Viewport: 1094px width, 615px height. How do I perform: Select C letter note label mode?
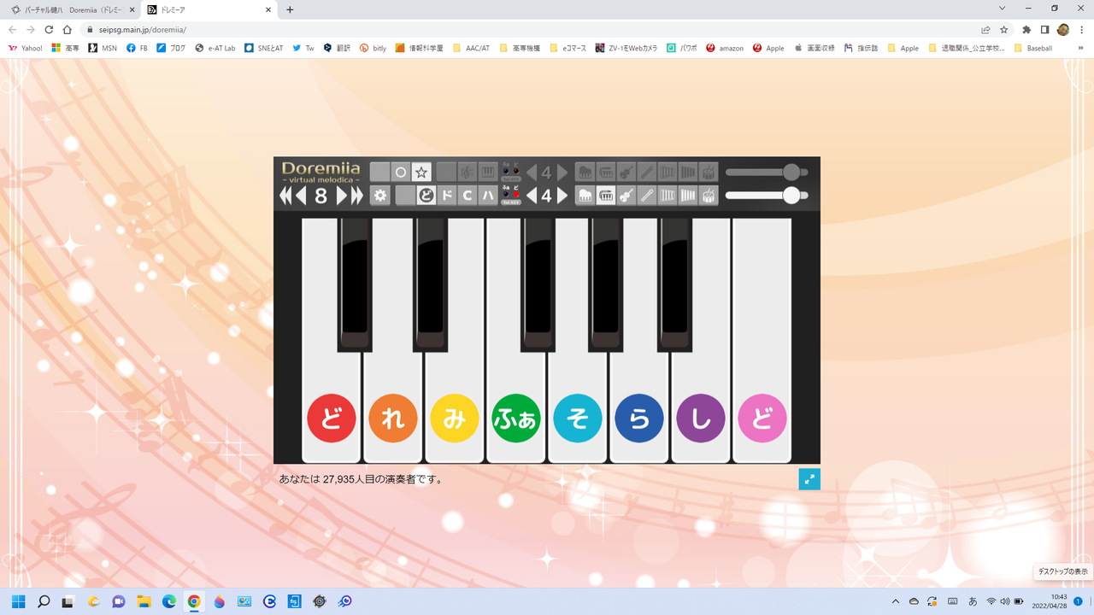pyautogui.click(x=468, y=196)
